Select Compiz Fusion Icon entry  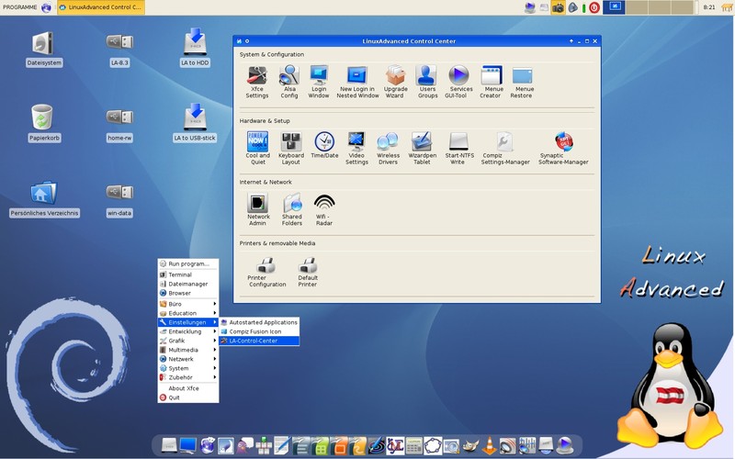(259, 331)
